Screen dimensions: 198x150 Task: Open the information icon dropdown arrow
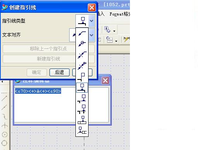pyautogui.click(x=114, y=31)
